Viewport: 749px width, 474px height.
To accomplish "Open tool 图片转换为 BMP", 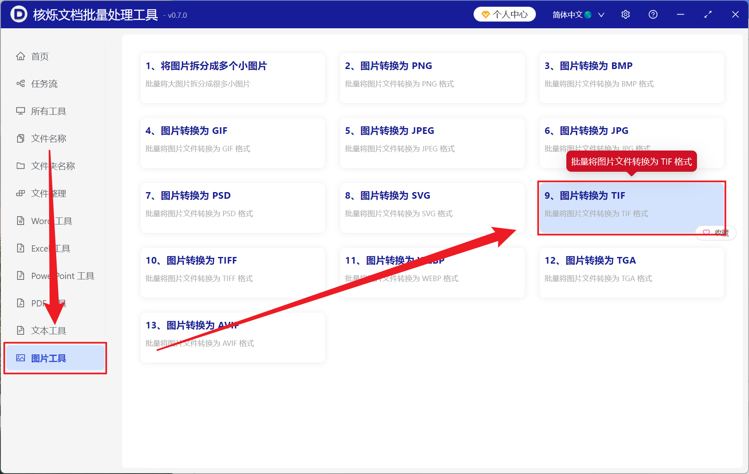I will point(632,78).
